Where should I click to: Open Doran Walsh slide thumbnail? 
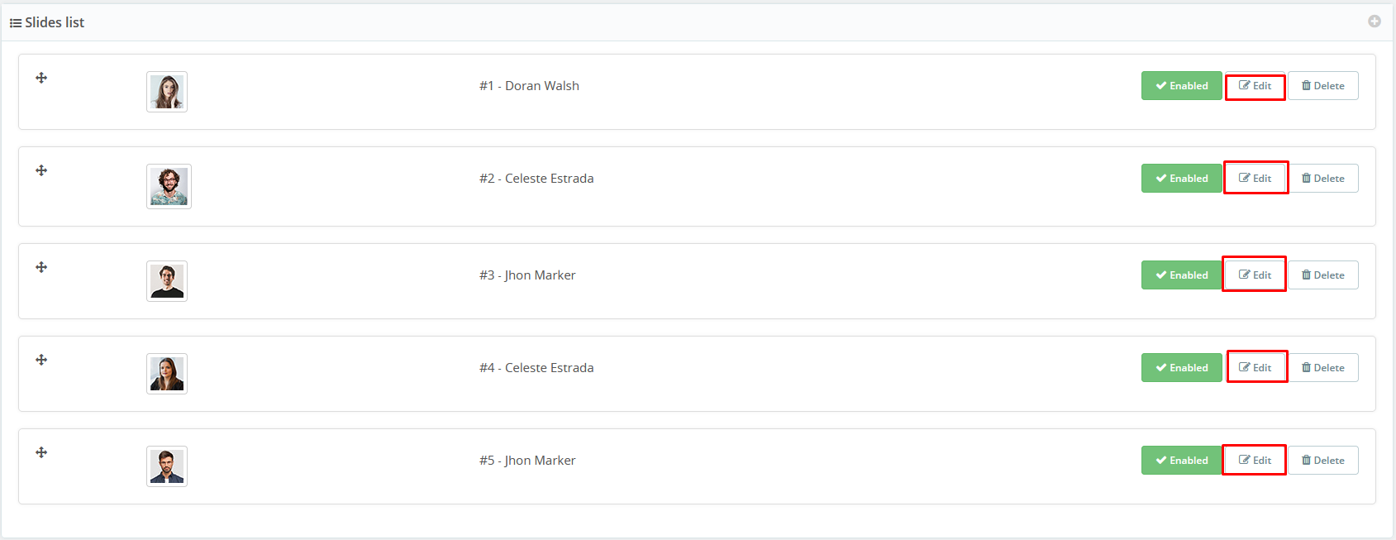(167, 92)
